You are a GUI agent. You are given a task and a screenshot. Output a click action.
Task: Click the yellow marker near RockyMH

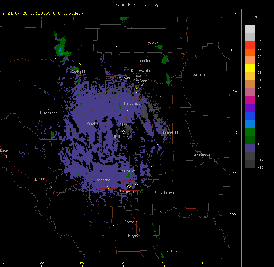[x=79, y=64]
